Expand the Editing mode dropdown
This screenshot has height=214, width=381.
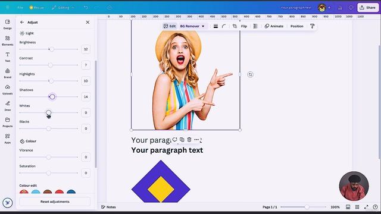(x=63, y=8)
